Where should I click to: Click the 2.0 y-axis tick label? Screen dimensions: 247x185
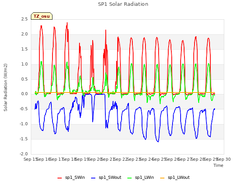click(24, 34)
